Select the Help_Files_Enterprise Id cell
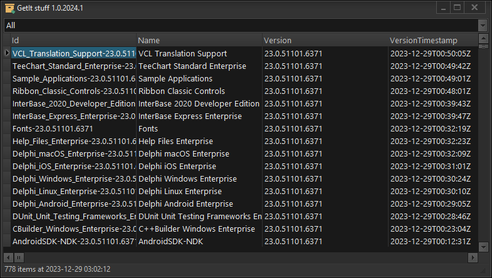The image size is (492, 278). [x=74, y=141]
